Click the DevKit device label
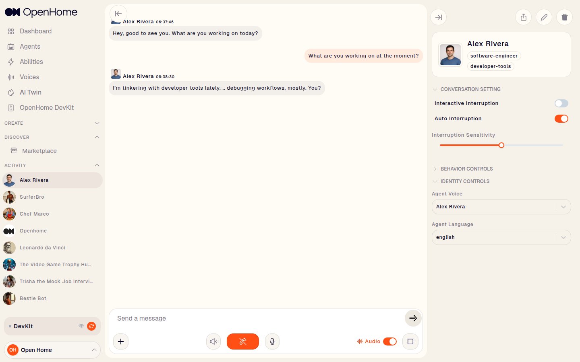The image size is (580, 362). 23,326
